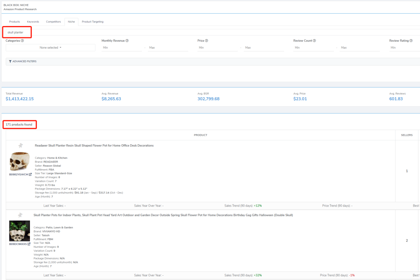Click the Monthly Revenue help icon

coord(127,40)
